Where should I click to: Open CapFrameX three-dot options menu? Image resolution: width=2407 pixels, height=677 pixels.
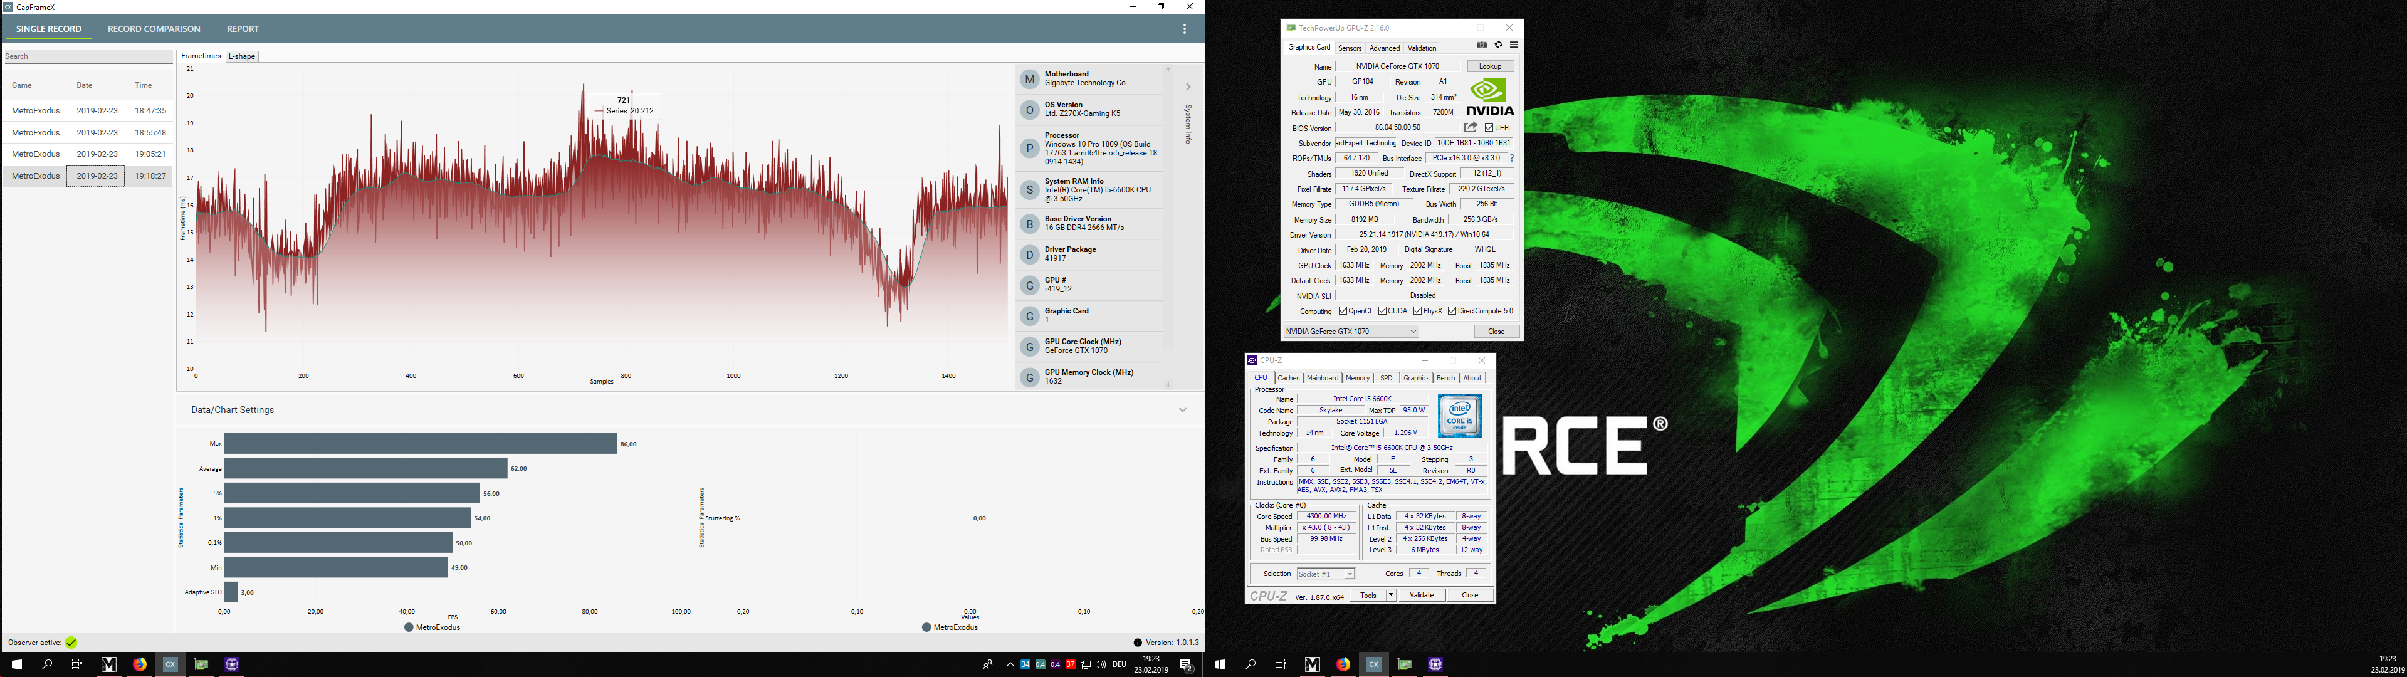(x=1184, y=29)
